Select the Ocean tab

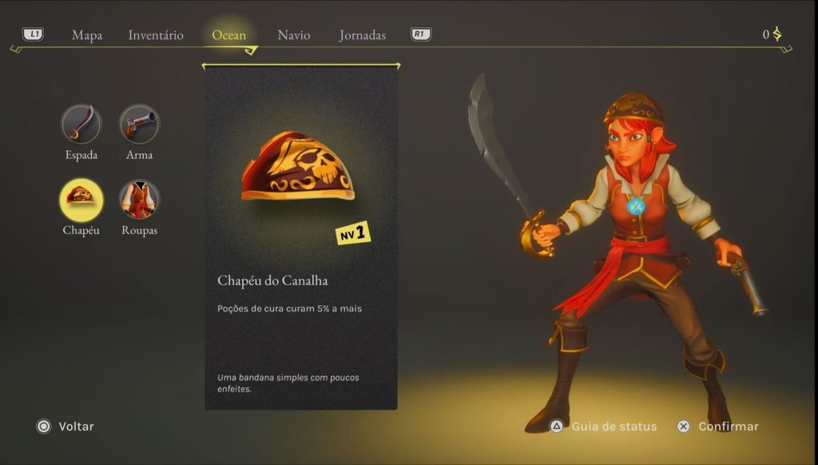(x=229, y=35)
